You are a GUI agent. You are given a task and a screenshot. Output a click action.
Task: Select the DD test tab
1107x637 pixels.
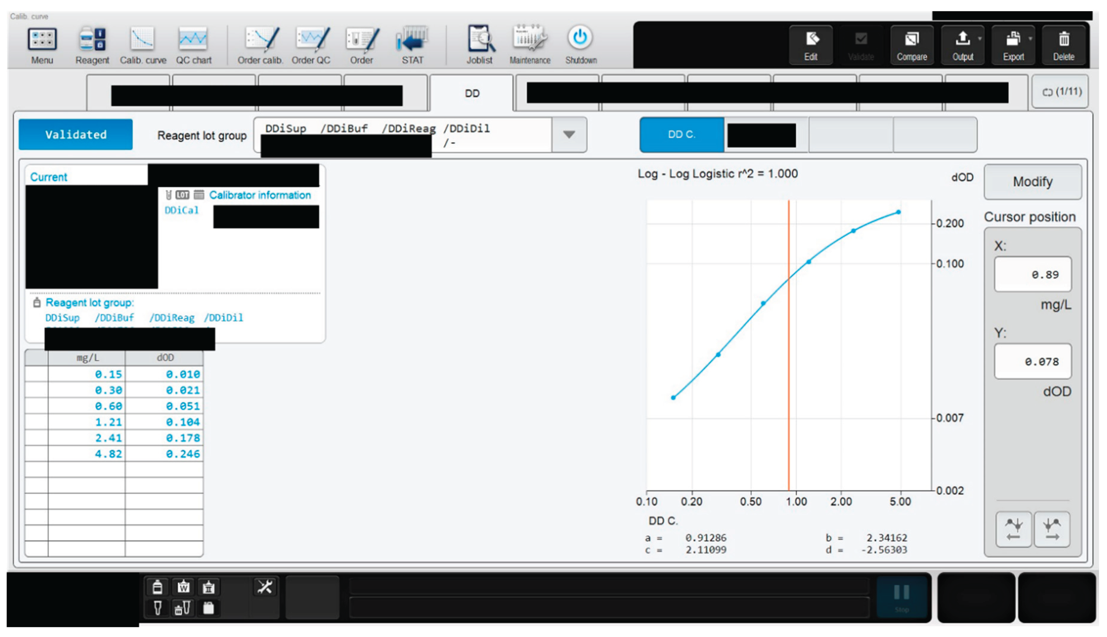tap(472, 93)
